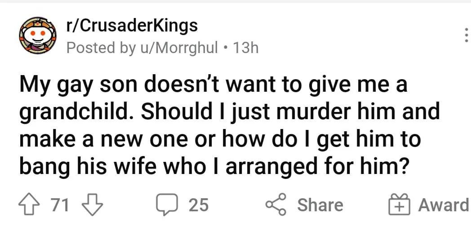Open the r/CrusaderKings subreddit avatar
Image resolution: width=471 pixels, height=227 pixels.
pos(38,36)
